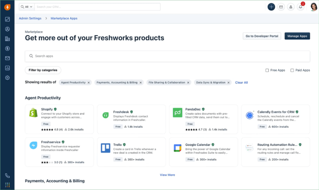Enable the Paid Apps checkbox
Image resolution: width=319 pixels, height=190 pixels.
pos(292,70)
